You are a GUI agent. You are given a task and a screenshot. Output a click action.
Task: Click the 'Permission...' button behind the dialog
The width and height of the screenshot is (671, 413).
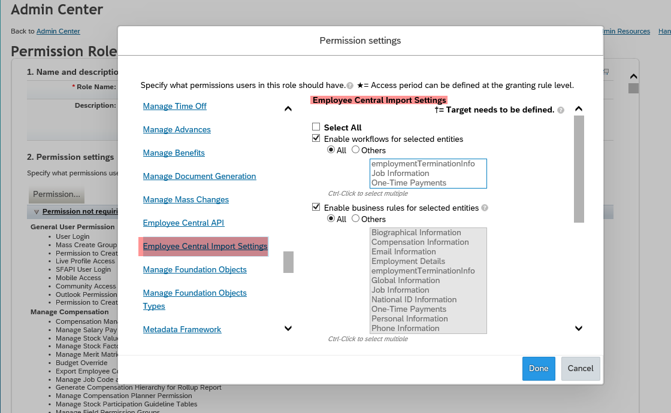(56, 195)
